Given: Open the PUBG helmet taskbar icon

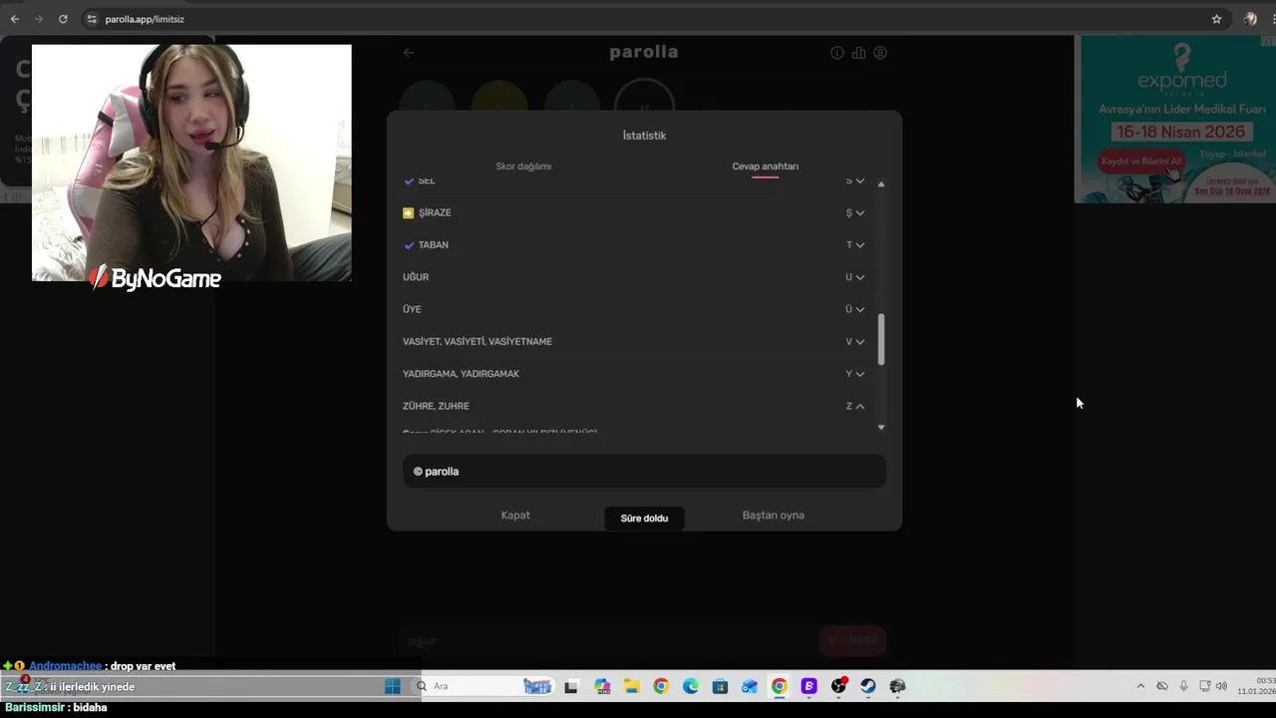Looking at the screenshot, I should (x=897, y=686).
